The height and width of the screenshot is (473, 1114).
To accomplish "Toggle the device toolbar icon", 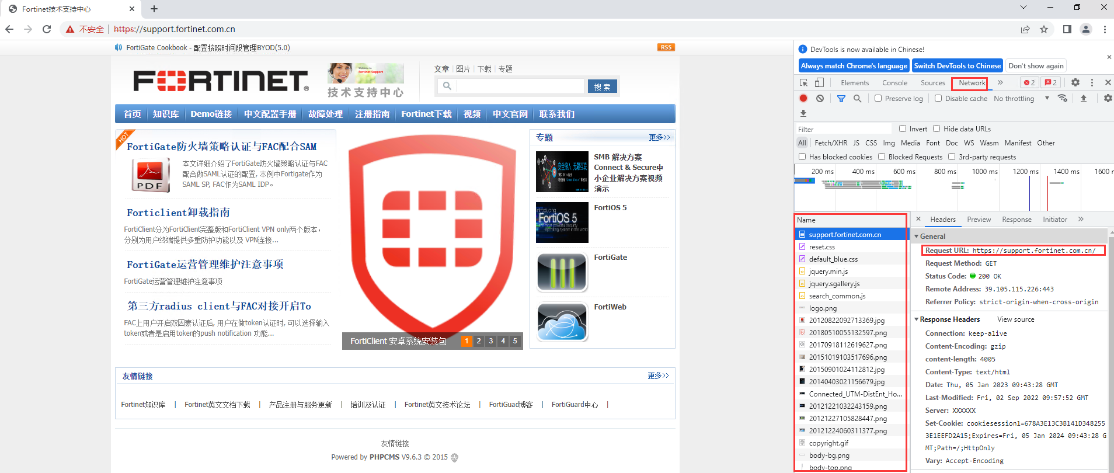I will pyautogui.click(x=819, y=83).
